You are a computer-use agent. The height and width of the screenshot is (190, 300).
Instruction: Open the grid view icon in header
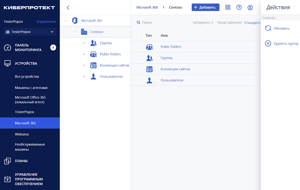(x=228, y=8)
